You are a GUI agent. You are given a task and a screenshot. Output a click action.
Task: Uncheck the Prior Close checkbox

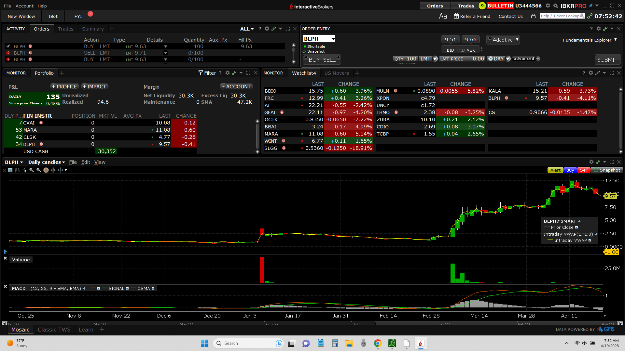576,227
